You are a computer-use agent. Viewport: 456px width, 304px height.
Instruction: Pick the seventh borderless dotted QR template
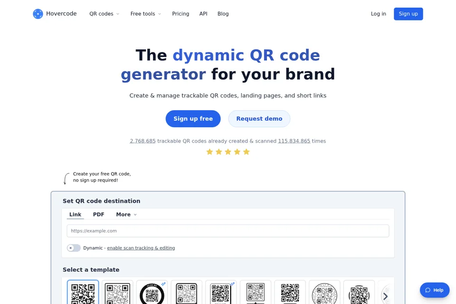[x=290, y=293]
